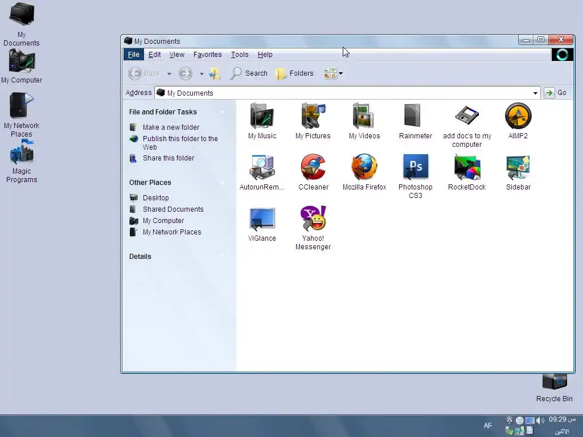Open the My Videos folder
Viewport: 583px width, 437px height.
pyautogui.click(x=364, y=116)
